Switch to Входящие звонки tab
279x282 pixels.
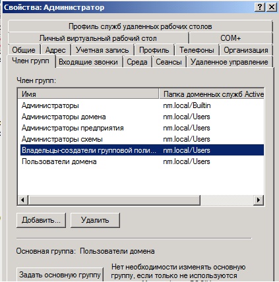click(x=88, y=62)
